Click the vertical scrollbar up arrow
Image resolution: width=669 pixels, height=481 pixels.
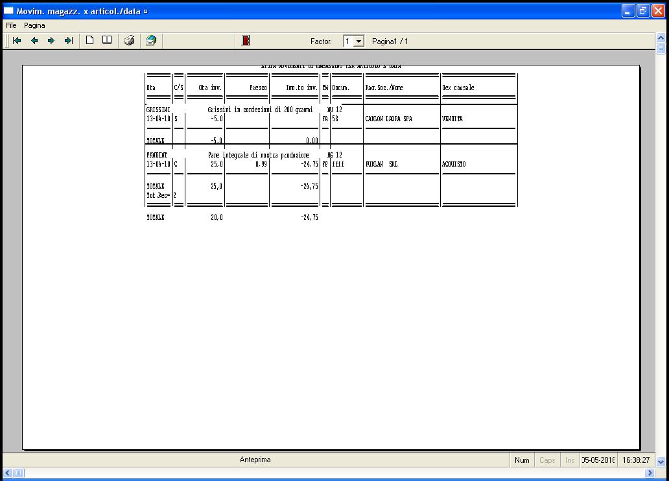click(661, 38)
